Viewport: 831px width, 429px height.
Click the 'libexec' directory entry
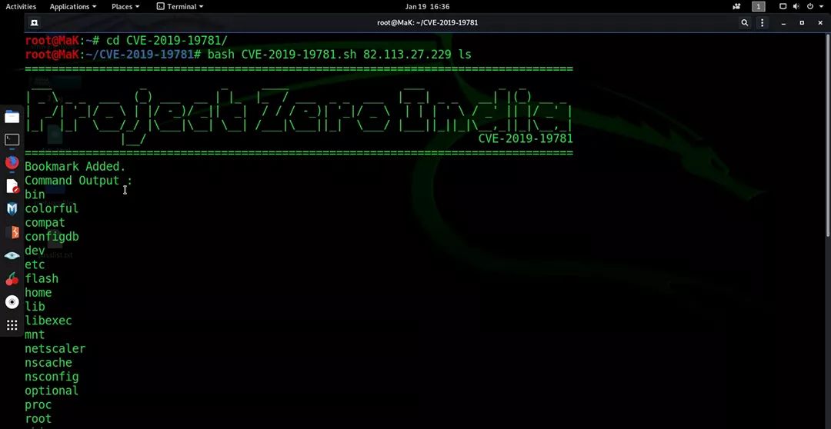[x=48, y=321]
